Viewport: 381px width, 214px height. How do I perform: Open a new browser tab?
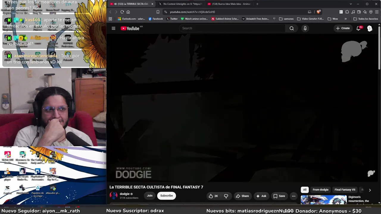point(257,4)
